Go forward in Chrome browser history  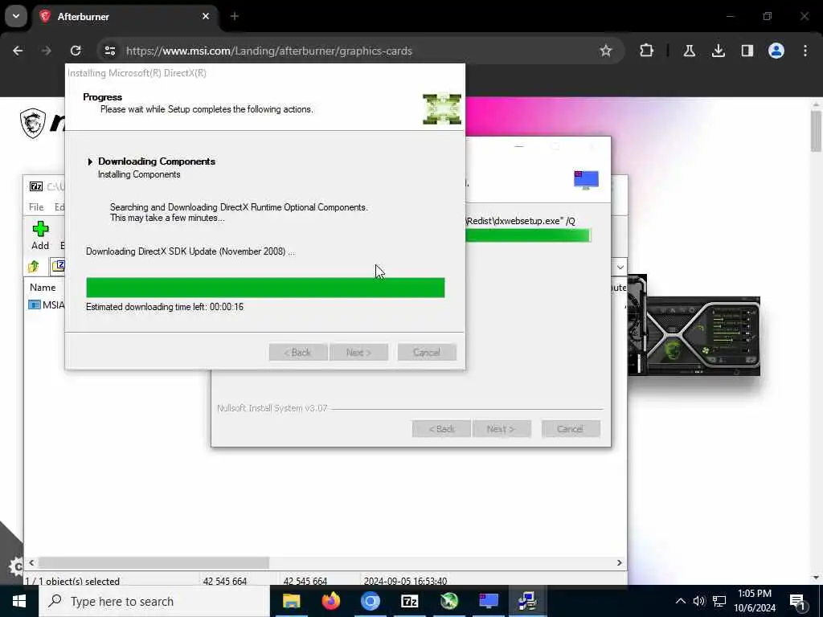point(46,51)
